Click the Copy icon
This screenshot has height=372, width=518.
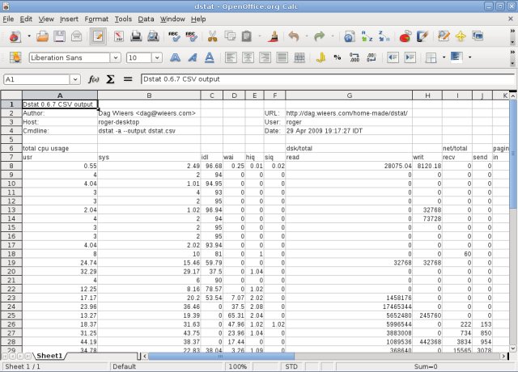230,36
